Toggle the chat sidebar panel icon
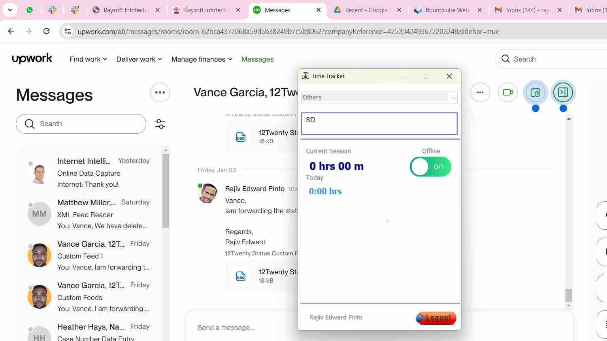Image resolution: width=607 pixels, height=341 pixels. pos(563,92)
